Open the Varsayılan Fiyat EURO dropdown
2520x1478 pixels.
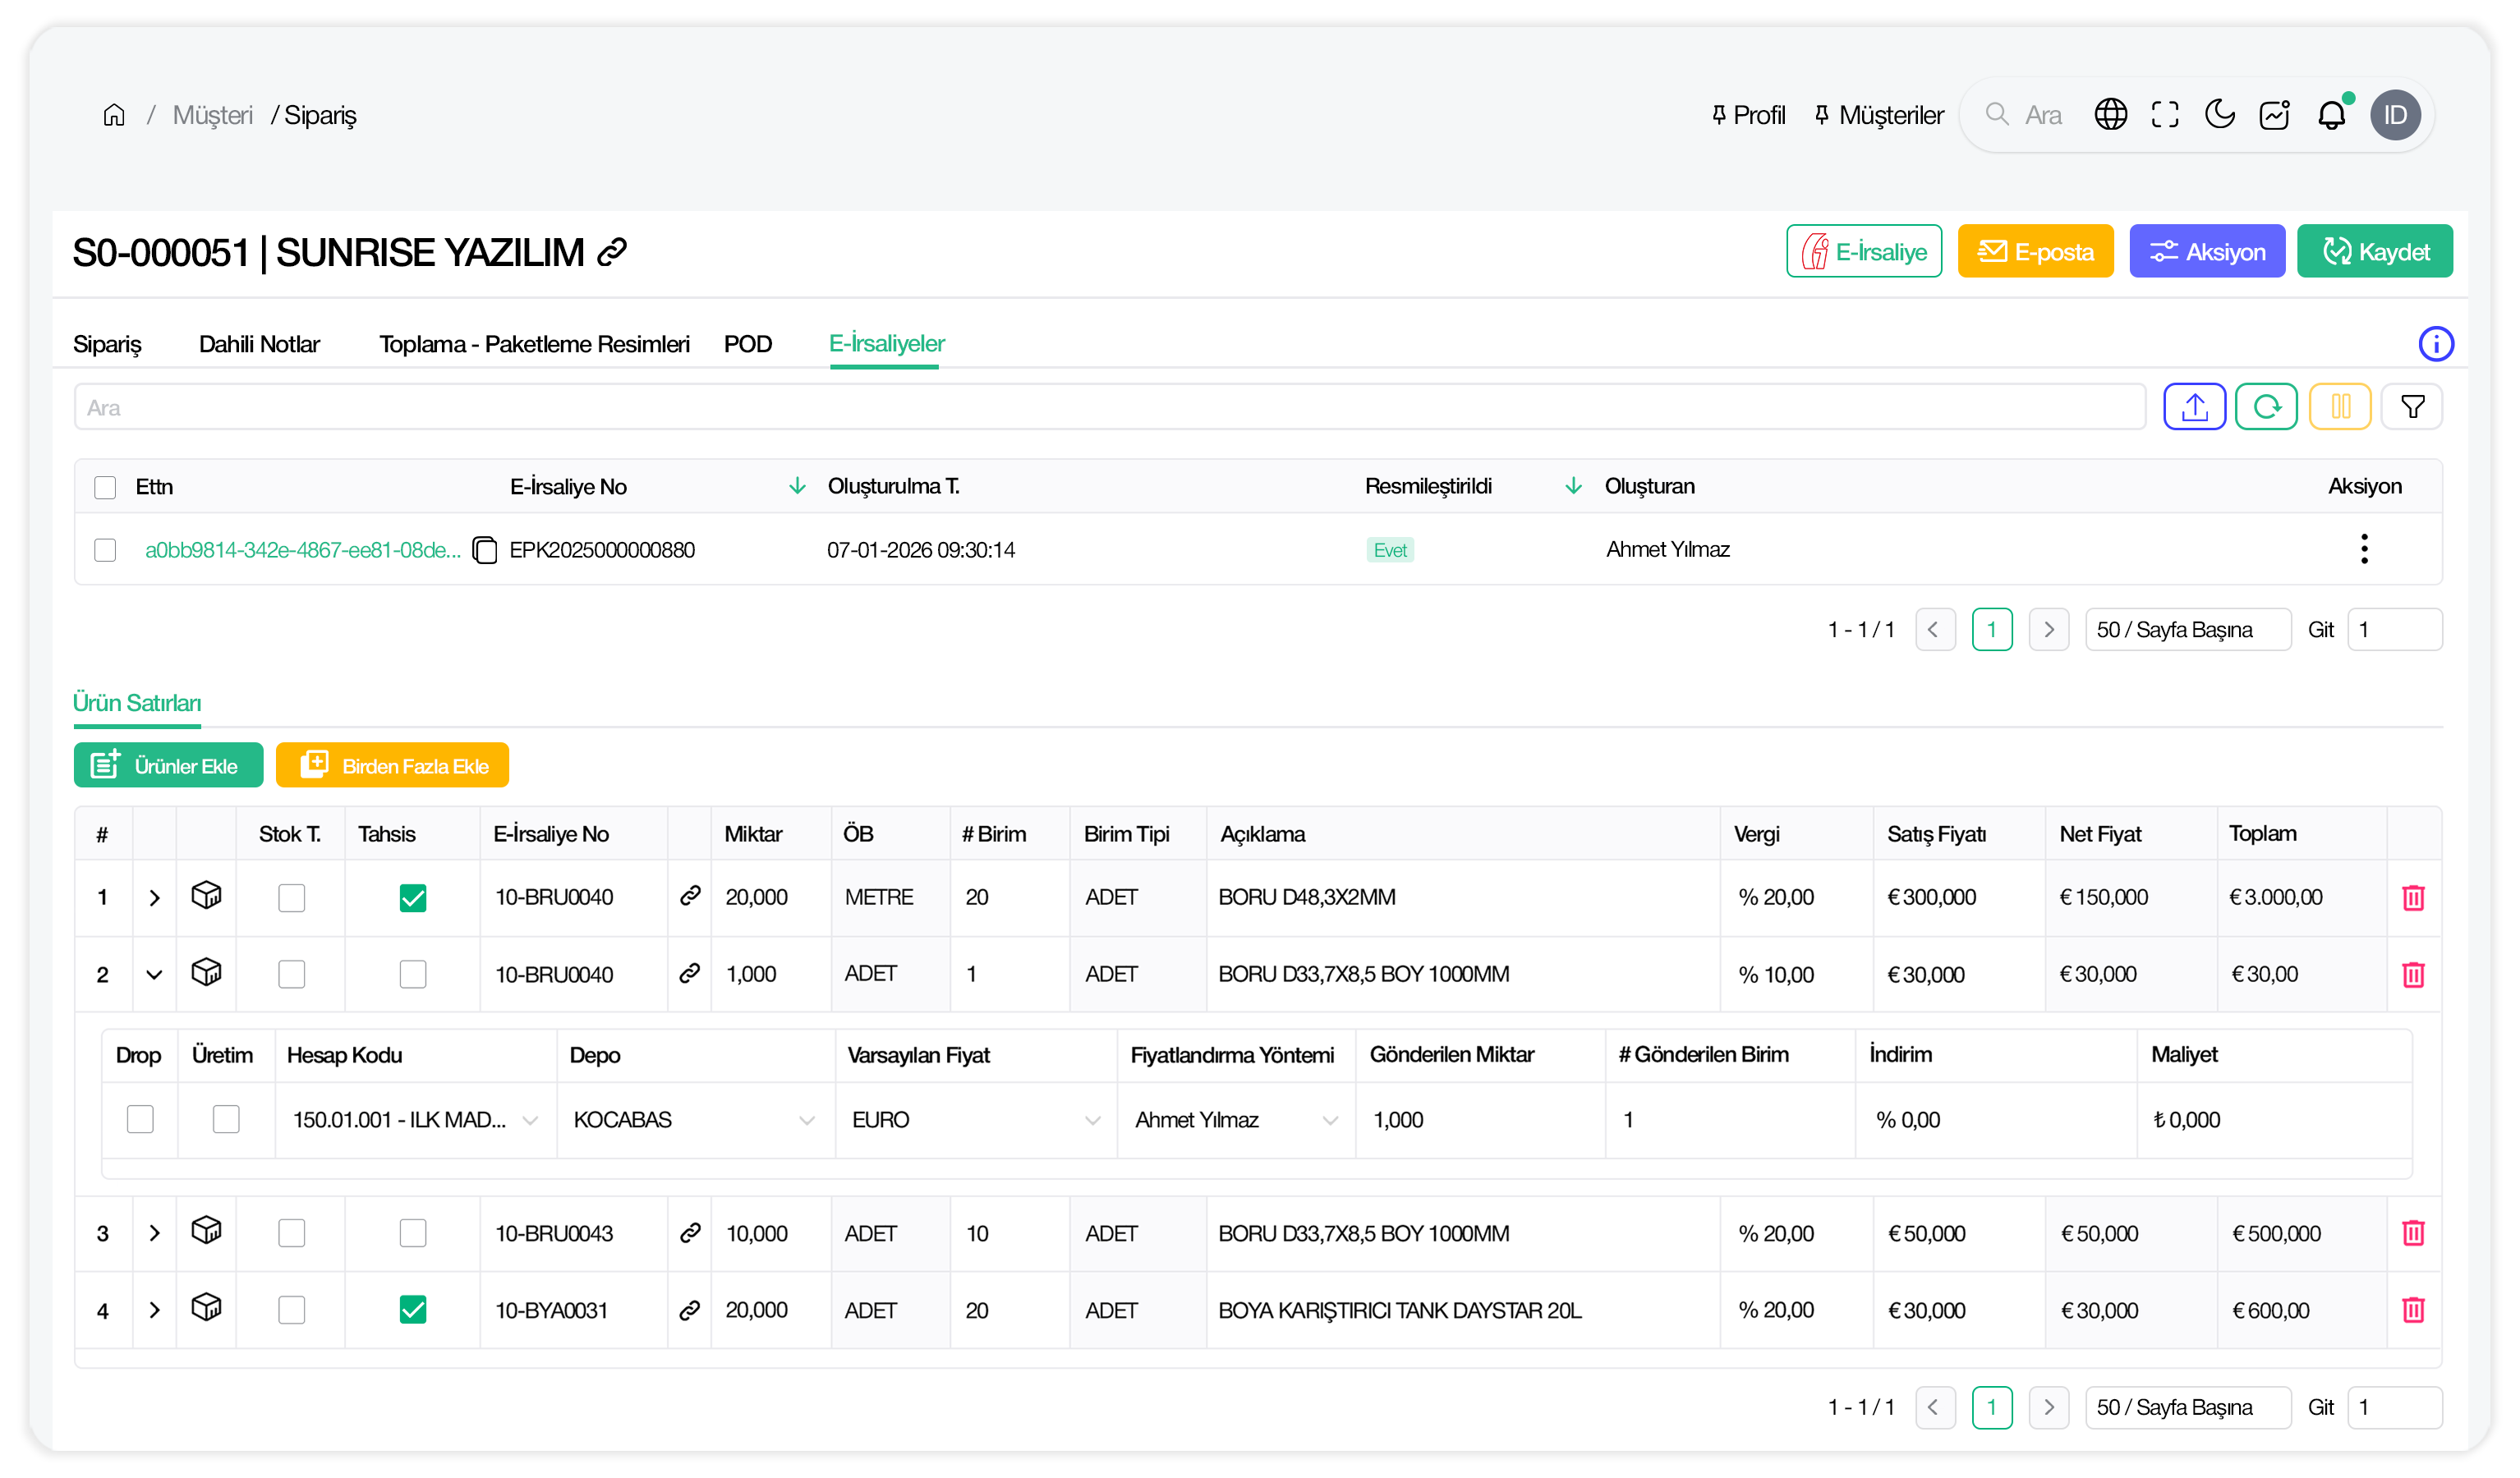click(x=975, y=1120)
